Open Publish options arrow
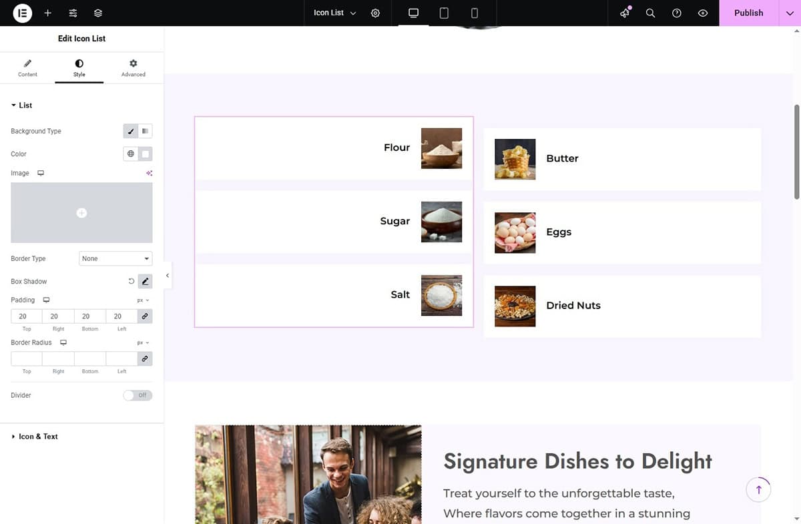Image resolution: width=801 pixels, height=524 pixels. 790,13
